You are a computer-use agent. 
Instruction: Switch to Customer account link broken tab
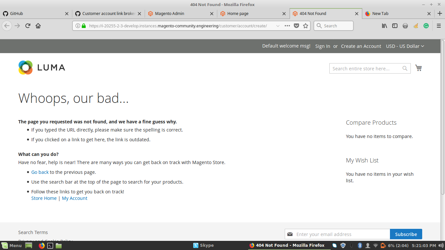click(x=108, y=13)
